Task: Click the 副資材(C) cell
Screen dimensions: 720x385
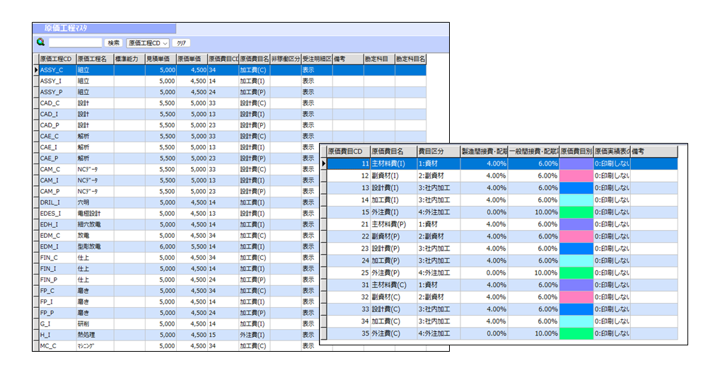Action: [393, 297]
